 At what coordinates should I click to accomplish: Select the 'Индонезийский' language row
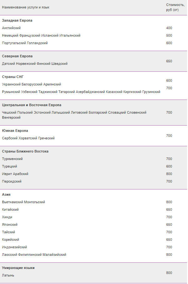coord(14,247)
